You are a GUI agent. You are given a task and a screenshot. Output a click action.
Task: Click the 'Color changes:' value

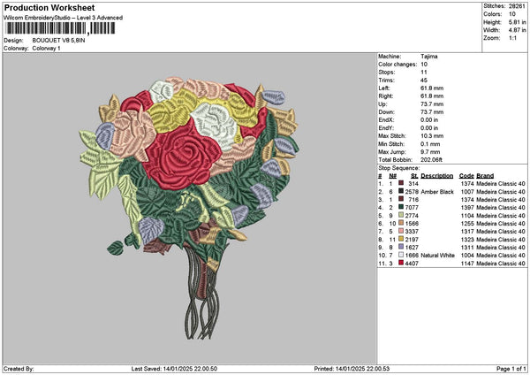tap(424, 65)
